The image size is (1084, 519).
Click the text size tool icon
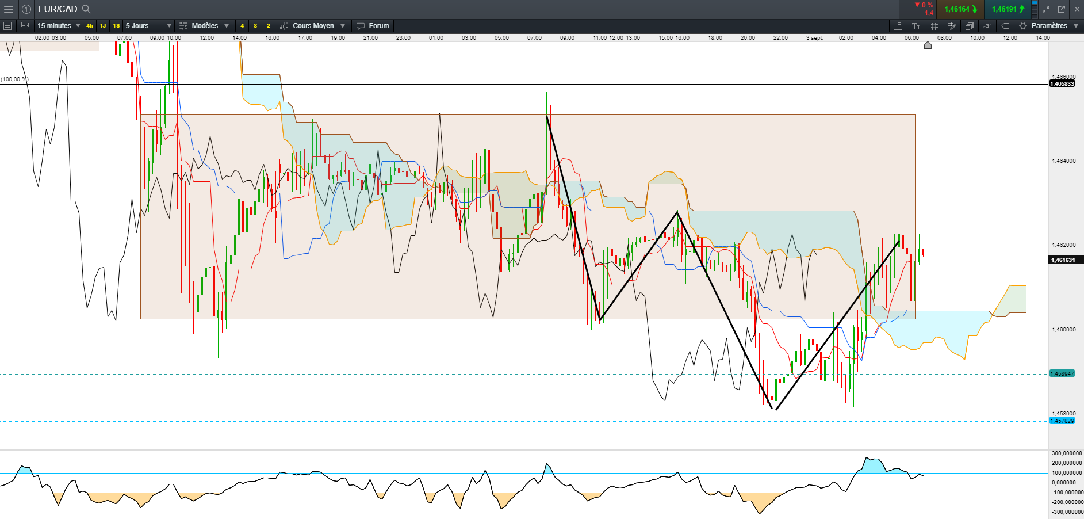[916, 26]
